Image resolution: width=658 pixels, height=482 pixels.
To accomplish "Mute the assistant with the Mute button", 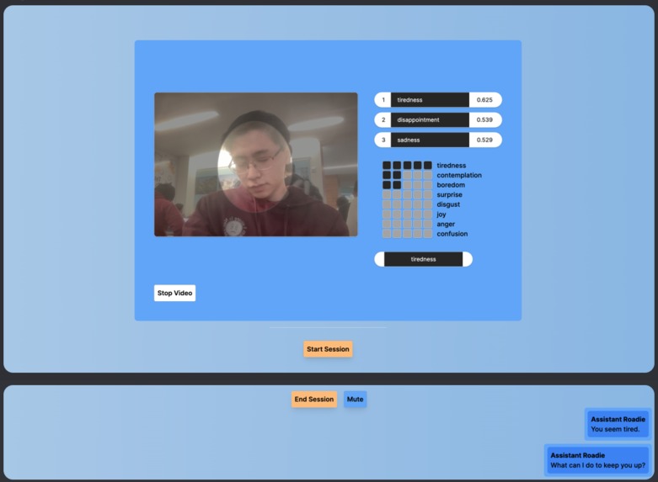I will point(355,399).
